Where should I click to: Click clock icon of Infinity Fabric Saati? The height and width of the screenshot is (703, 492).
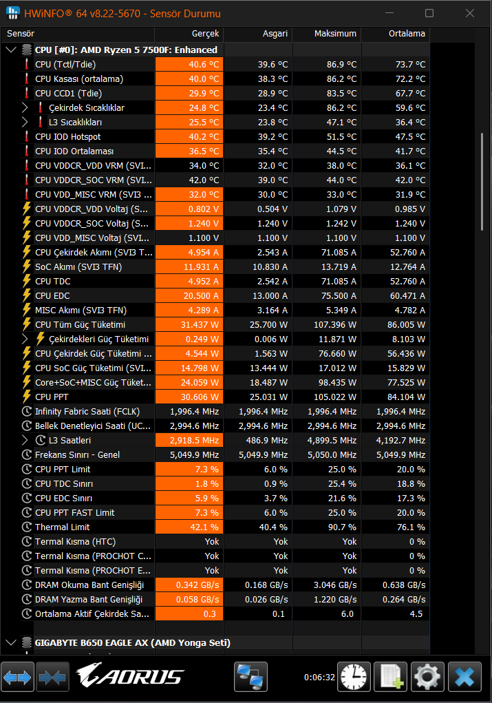[26, 411]
